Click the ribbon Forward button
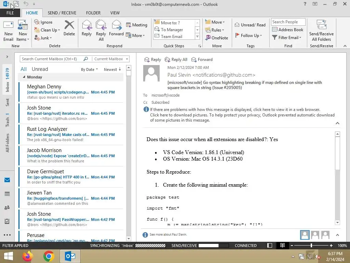Image resolution: width=350 pixels, height=263 pixels. [x=116, y=28]
